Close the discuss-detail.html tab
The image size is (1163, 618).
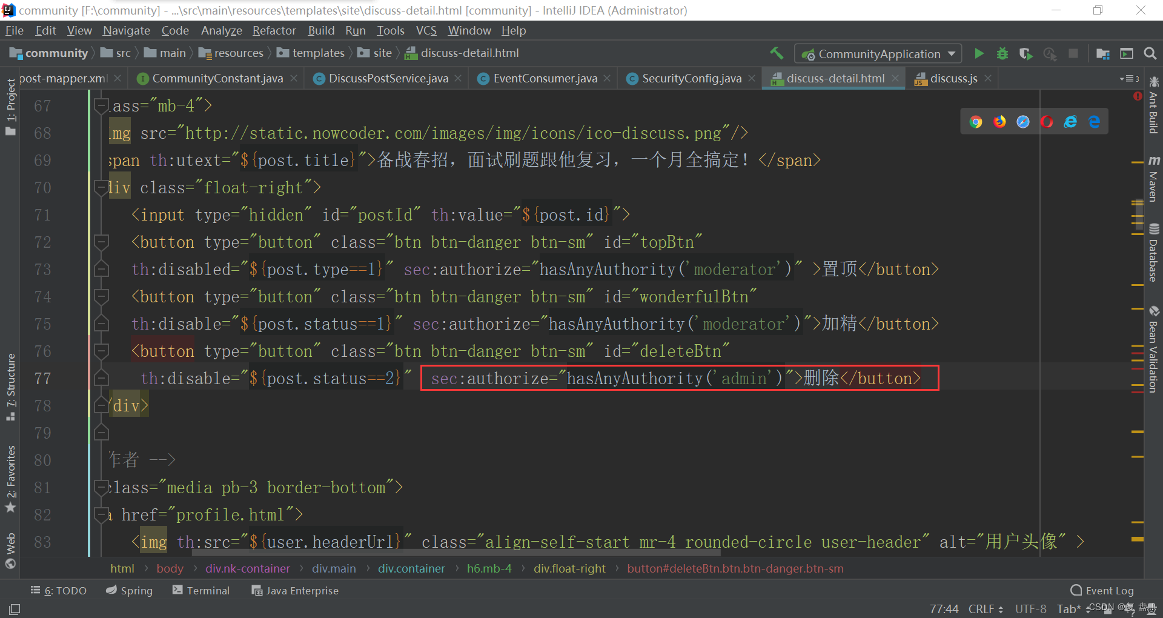coord(895,79)
